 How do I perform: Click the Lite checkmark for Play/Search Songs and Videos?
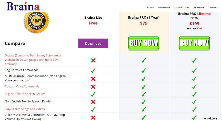(93, 109)
